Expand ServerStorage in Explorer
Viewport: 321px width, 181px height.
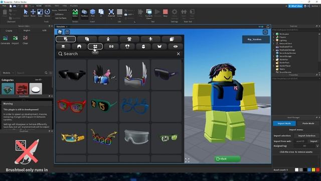click(x=274, y=56)
